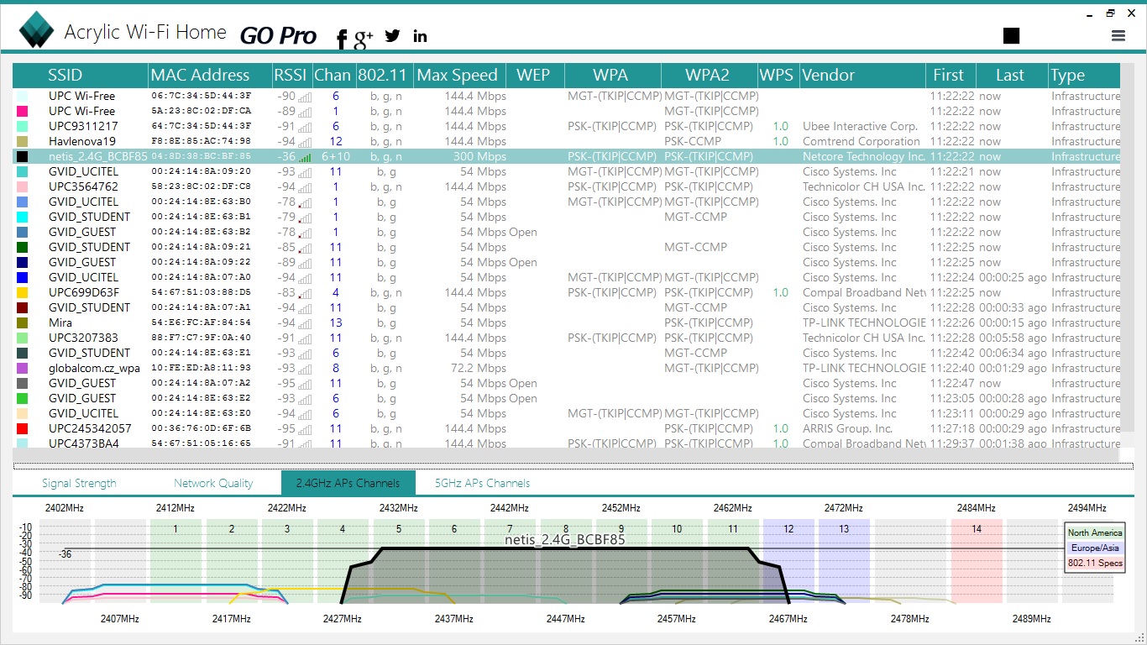Open the 5GHz APs Channels tab
1147x645 pixels.
[x=482, y=483]
